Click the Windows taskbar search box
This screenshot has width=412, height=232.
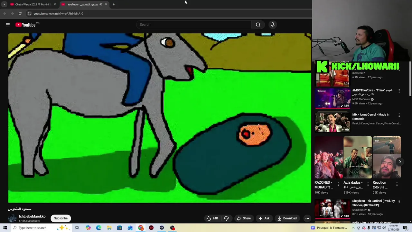pos(41,228)
